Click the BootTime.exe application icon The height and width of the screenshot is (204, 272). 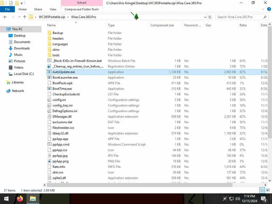point(49,88)
